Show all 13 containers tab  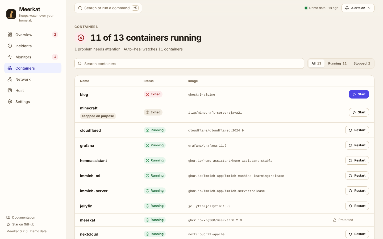tap(316, 63)
